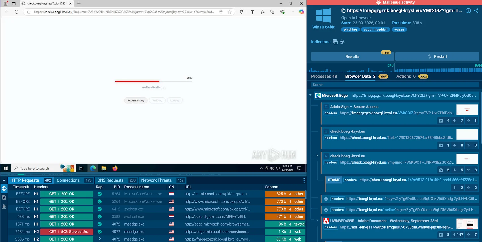The image size is (482, 242).
Task: Open the network panel options menu
Action: tap(304, 180)
